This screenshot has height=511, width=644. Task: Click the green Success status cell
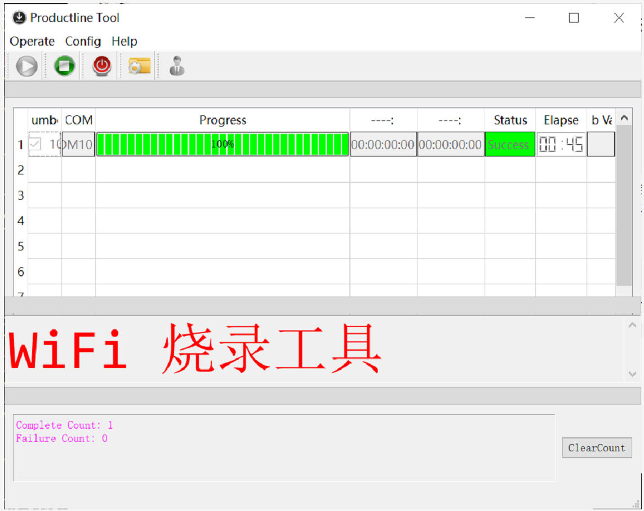point(509,145)
